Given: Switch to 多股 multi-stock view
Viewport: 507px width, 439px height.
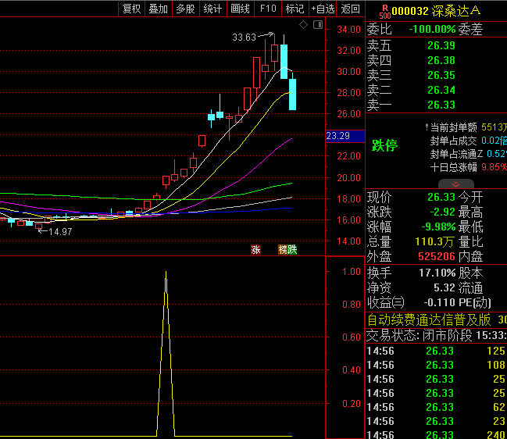Looking at the screenshot, I should [x=185, y=9].
